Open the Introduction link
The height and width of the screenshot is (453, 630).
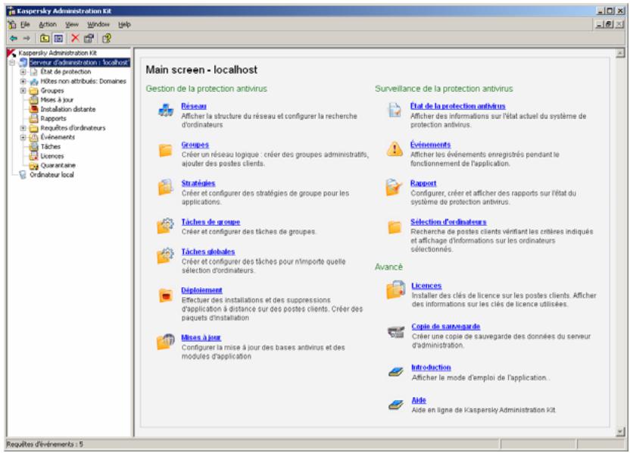[x=431, y=367]
